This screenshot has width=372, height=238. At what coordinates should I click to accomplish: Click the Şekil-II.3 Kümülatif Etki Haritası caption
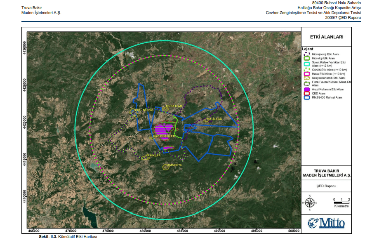[68, 236]
